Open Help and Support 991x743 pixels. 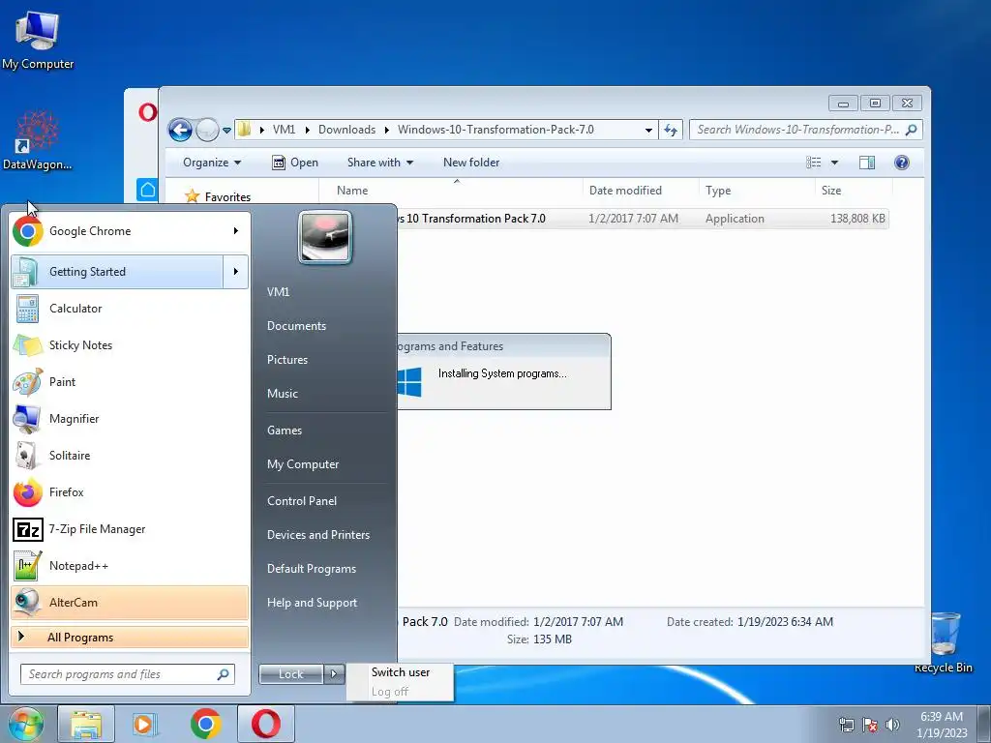point(312,603)
